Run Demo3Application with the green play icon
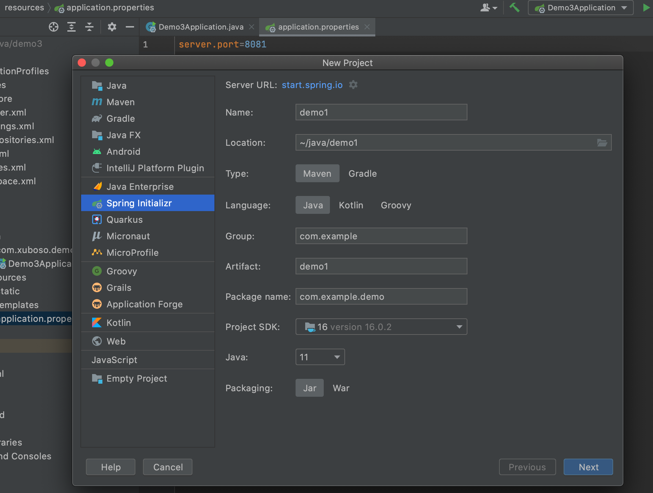The image size is (653, 493). point(646,7)
